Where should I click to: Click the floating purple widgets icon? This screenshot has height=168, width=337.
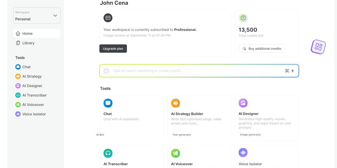pos(318,47)
